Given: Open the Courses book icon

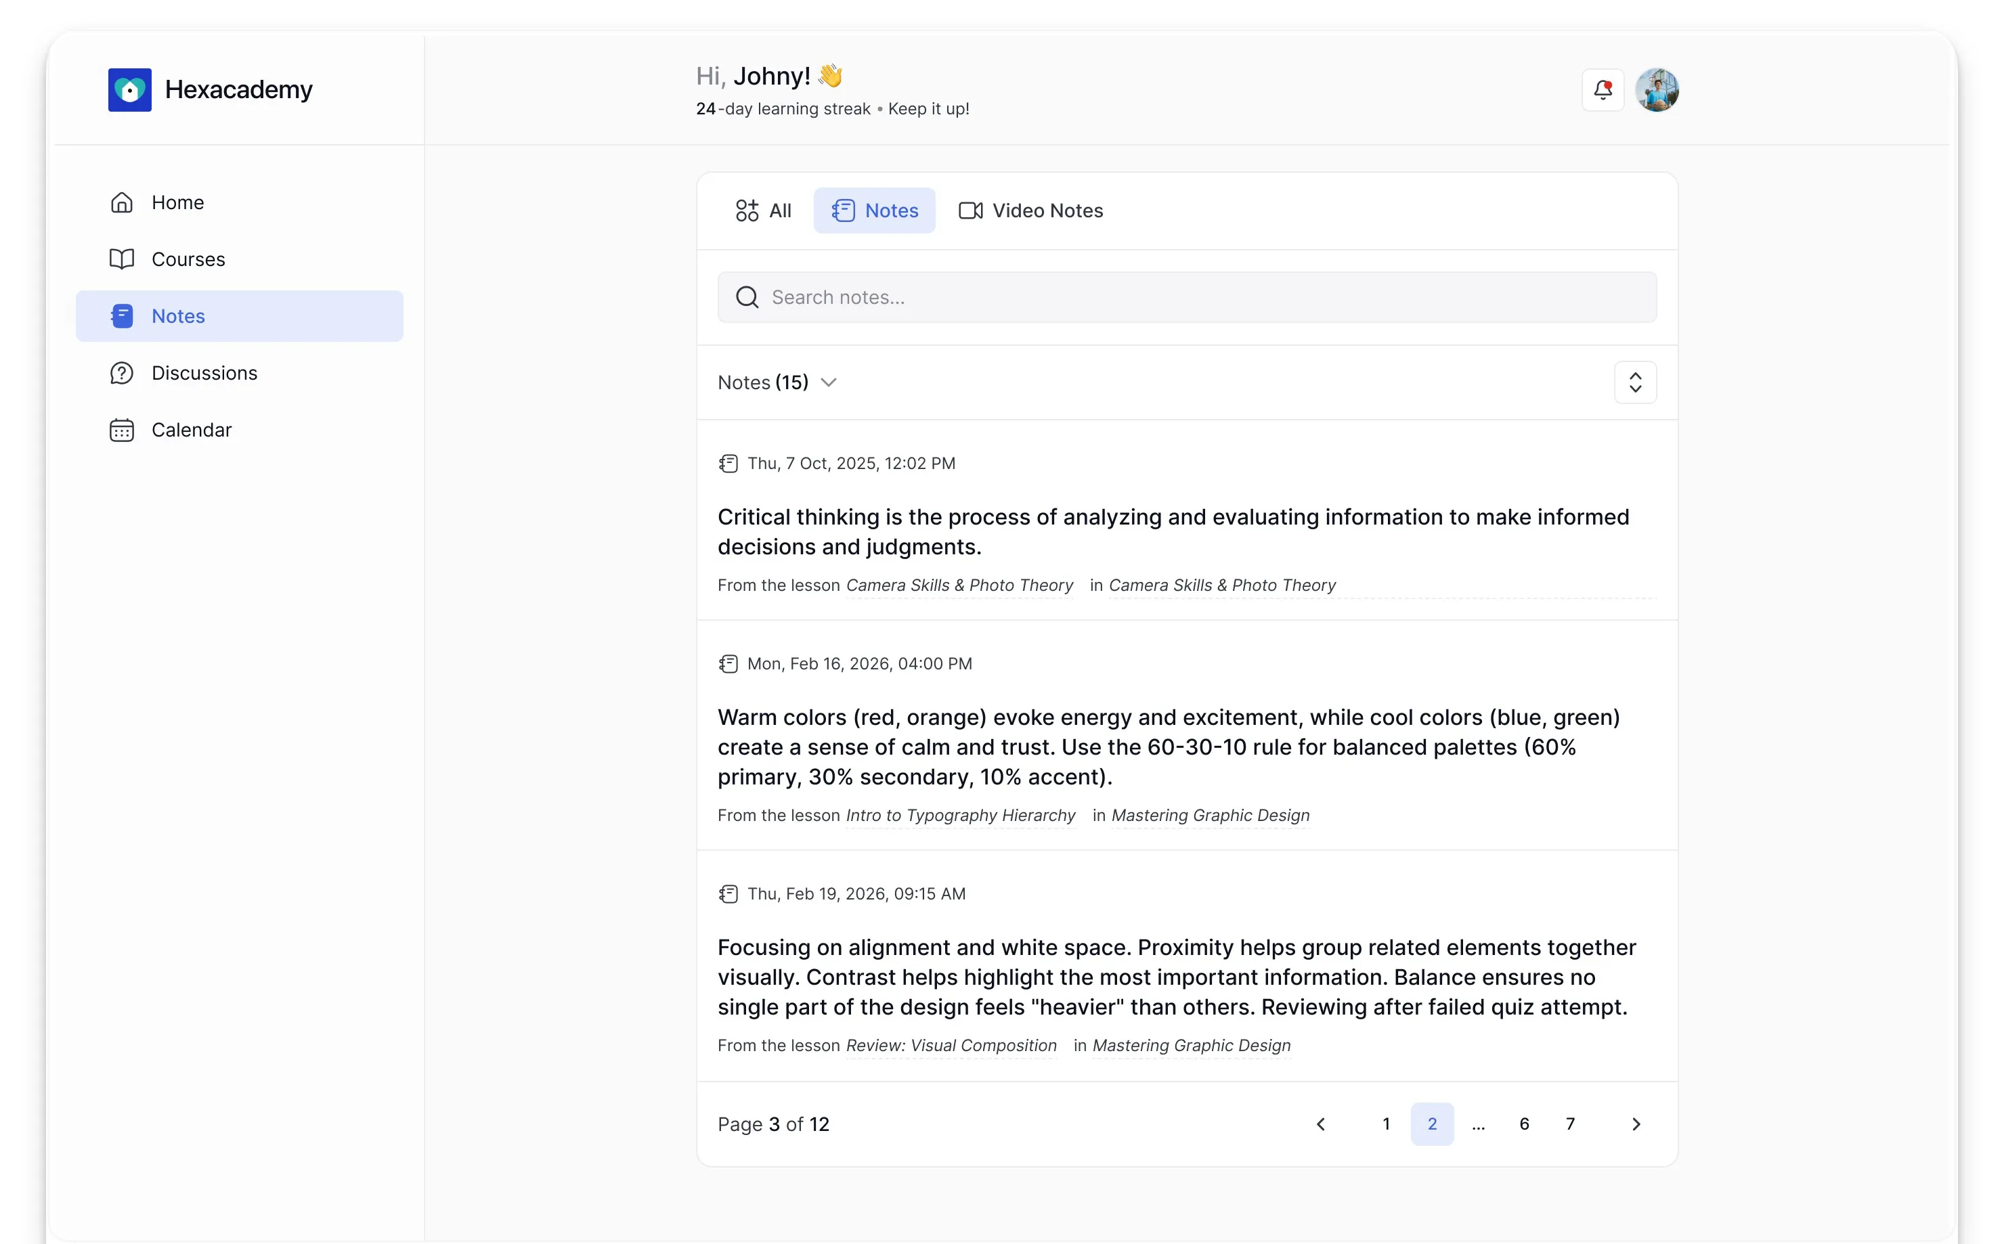Looking at the screenshot, I should (x=122, y=259).
